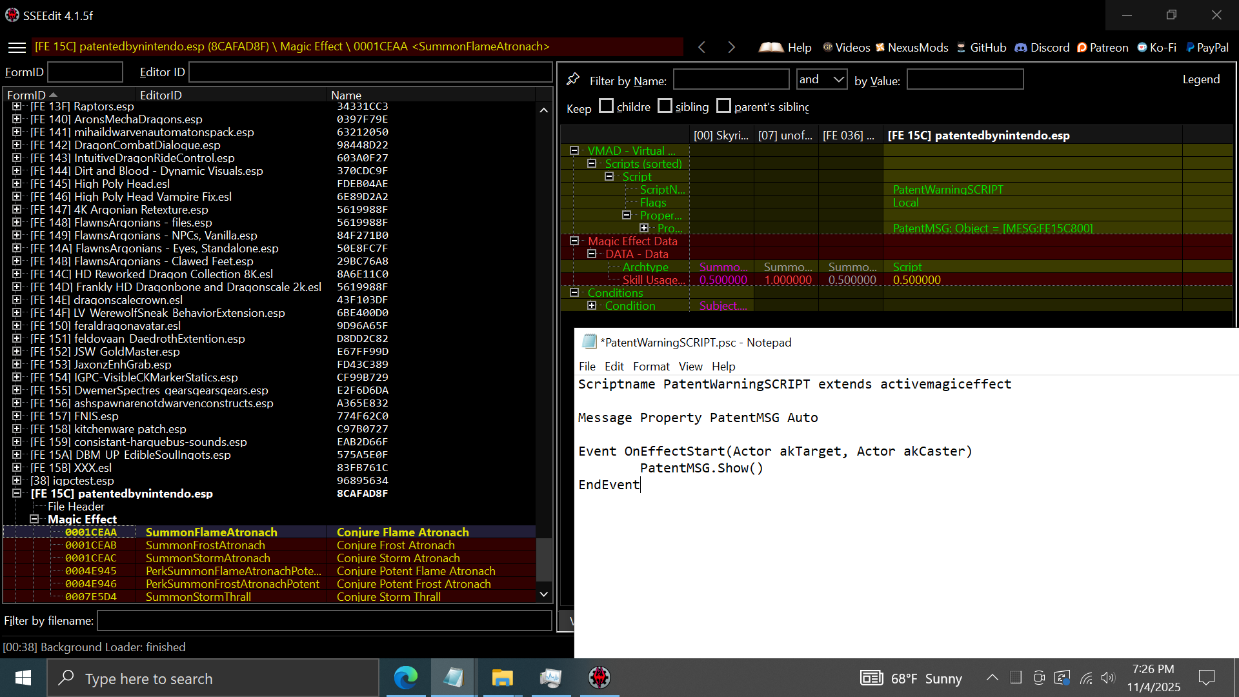1239x697 pixels.
Task: Enable the Keep children checkbox
Action: tap(606, 106)
